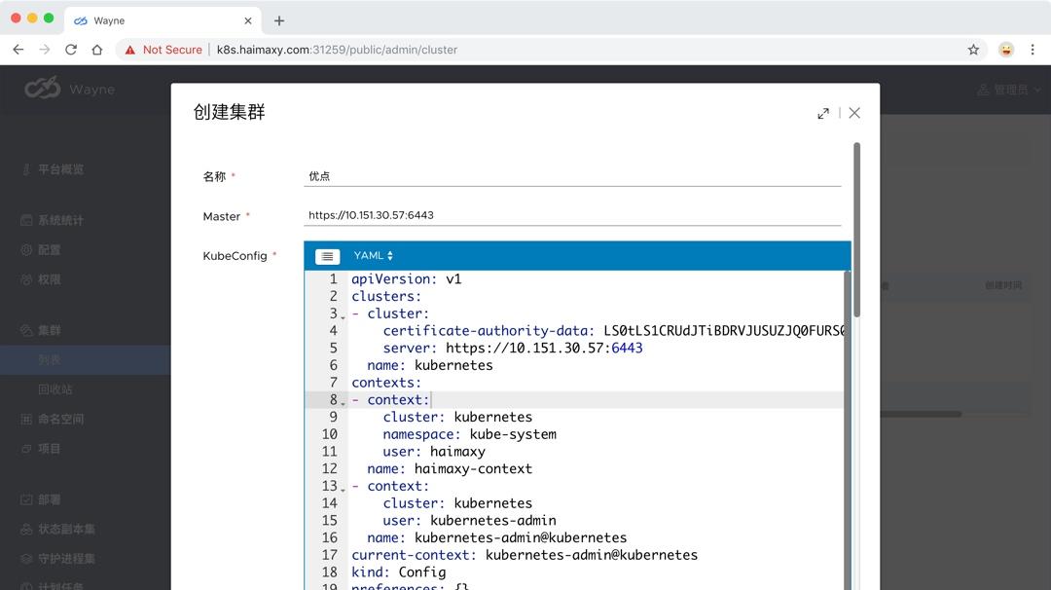Viewport: 1051px width, 590px height.
Task: Click the Not Secure warning indicator
Action: coord(163,50)
